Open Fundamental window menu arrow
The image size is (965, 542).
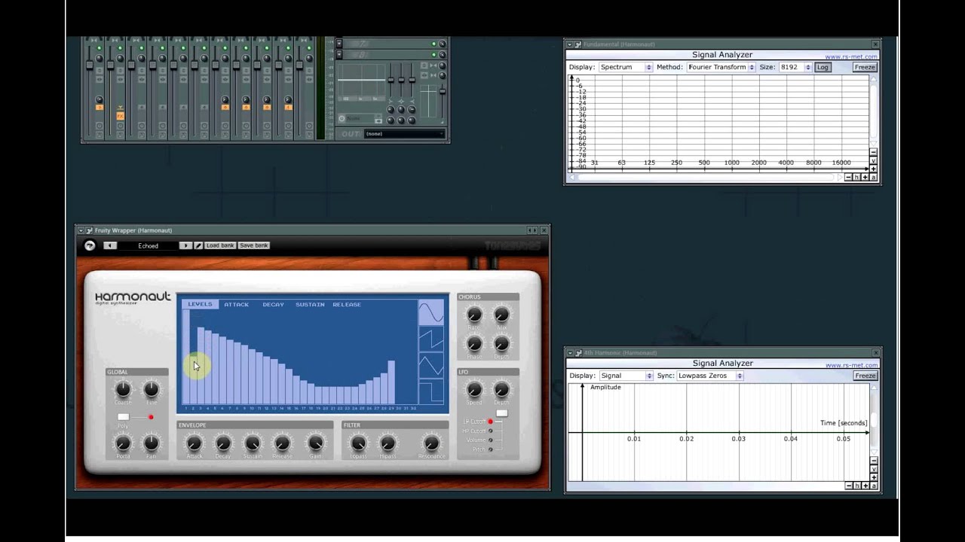pos(570,44)
